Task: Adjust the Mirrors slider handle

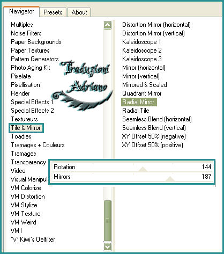Action: click(170, 179)
